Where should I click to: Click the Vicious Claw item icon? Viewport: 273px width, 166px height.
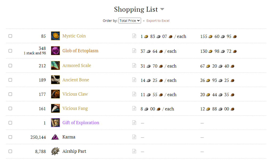point(55,94)
